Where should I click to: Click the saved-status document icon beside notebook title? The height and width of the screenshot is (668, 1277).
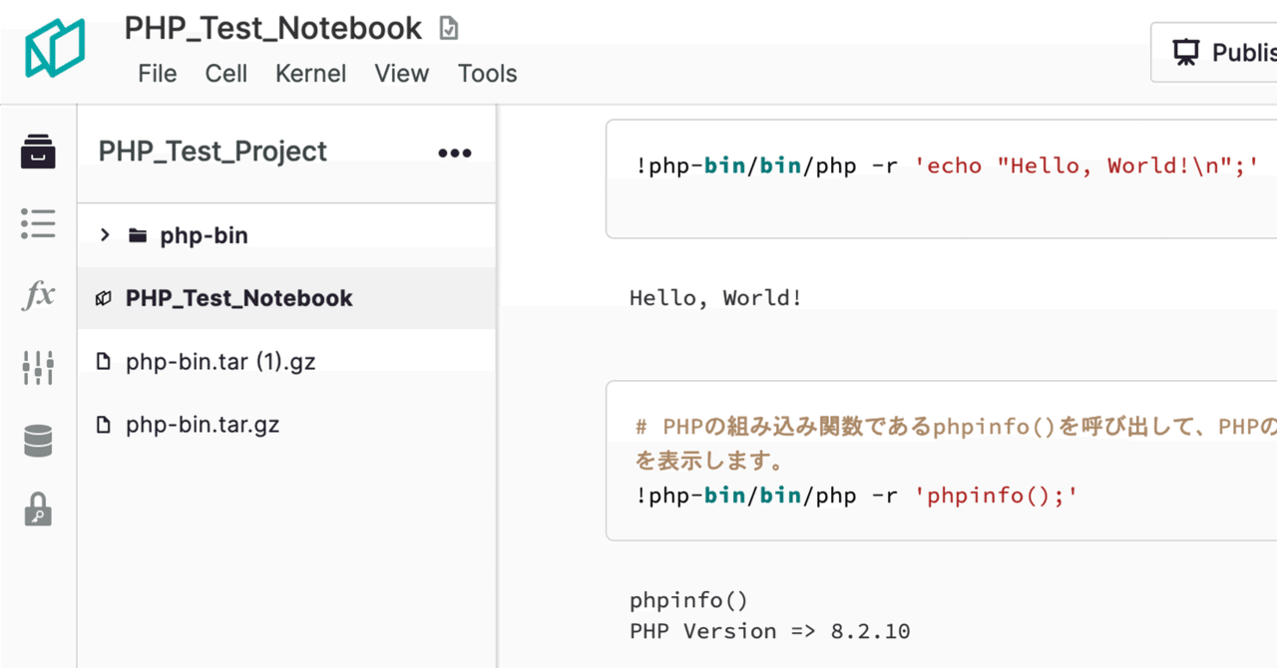[x=447, y=27]
